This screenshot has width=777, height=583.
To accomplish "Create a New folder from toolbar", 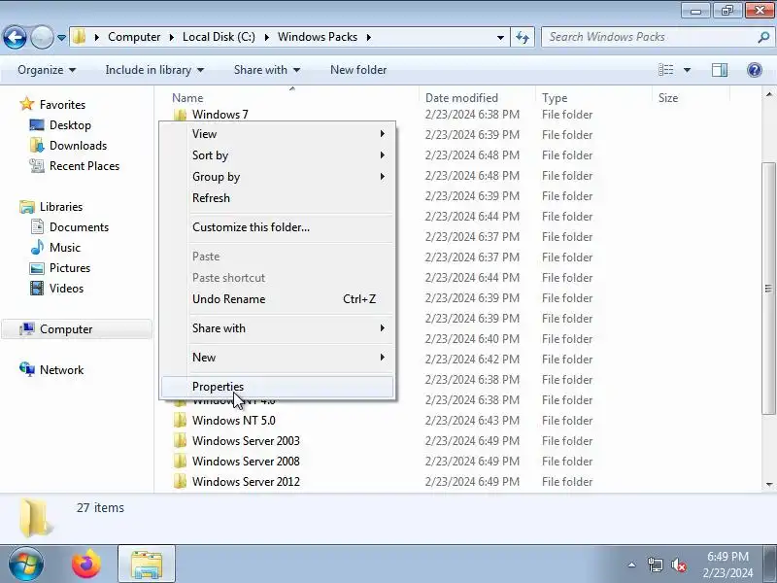I will coord(358,70).
